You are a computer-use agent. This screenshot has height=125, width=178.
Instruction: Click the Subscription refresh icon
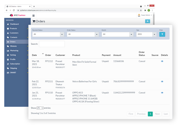click(8, 64)
